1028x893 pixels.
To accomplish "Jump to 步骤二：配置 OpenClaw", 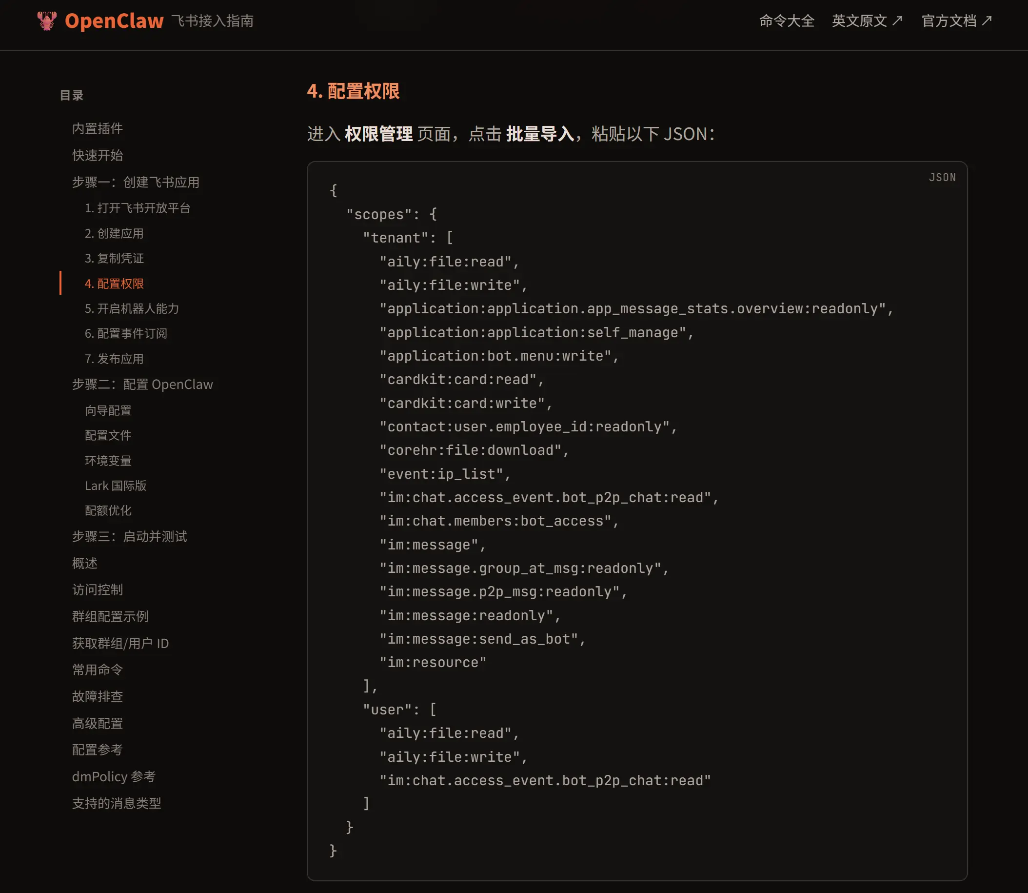I will click(142, 384).
